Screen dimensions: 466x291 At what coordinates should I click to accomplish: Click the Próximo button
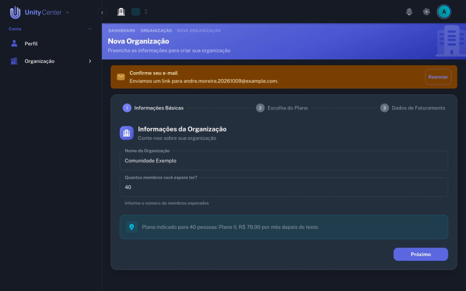click(x=421, y=254)
